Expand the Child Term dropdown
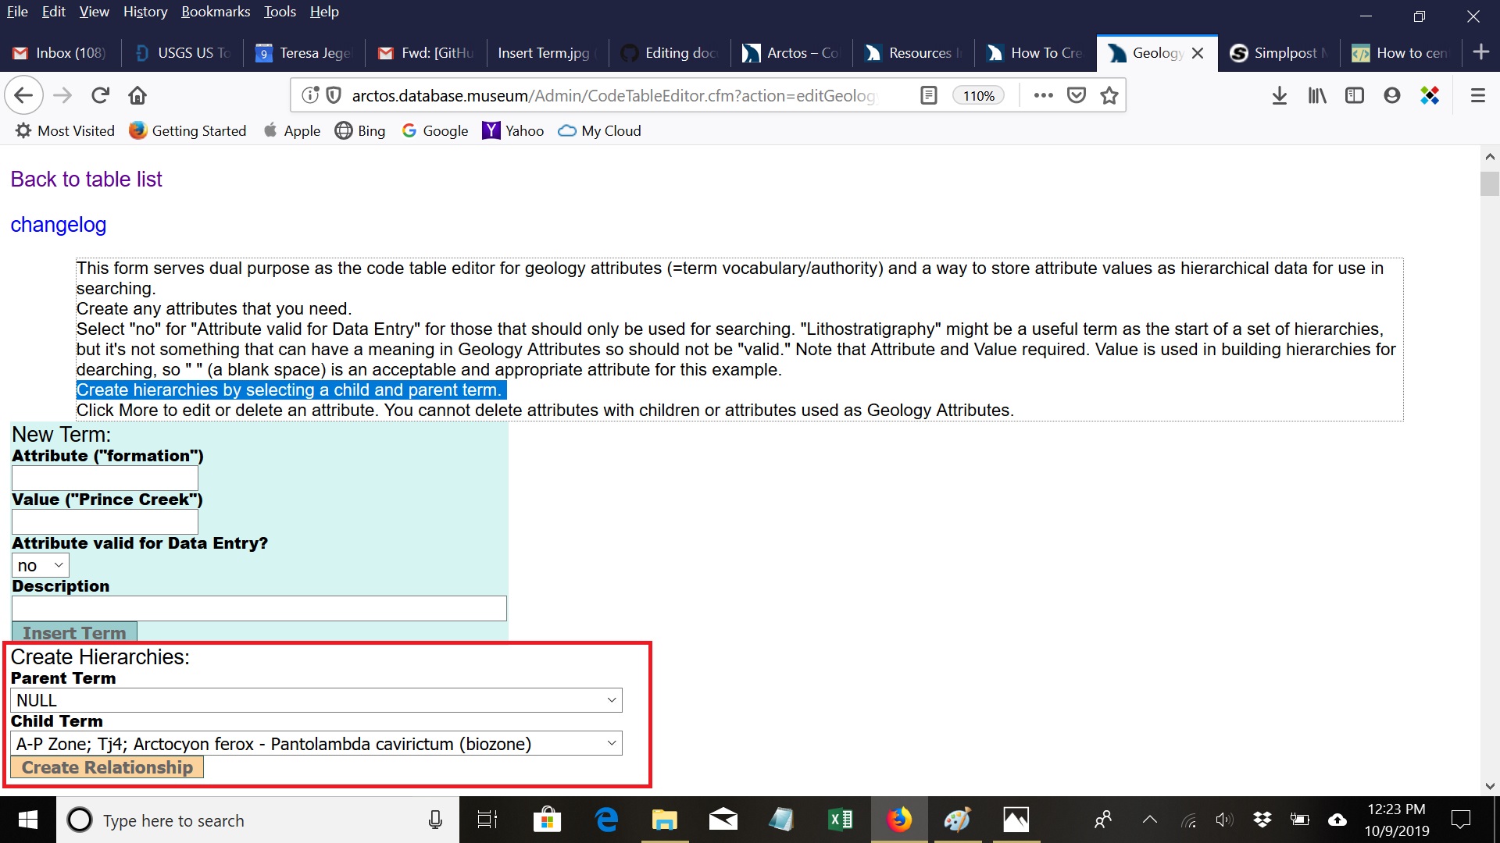The height and width of the screenshot is (843, 1500). tap(316, 744)
